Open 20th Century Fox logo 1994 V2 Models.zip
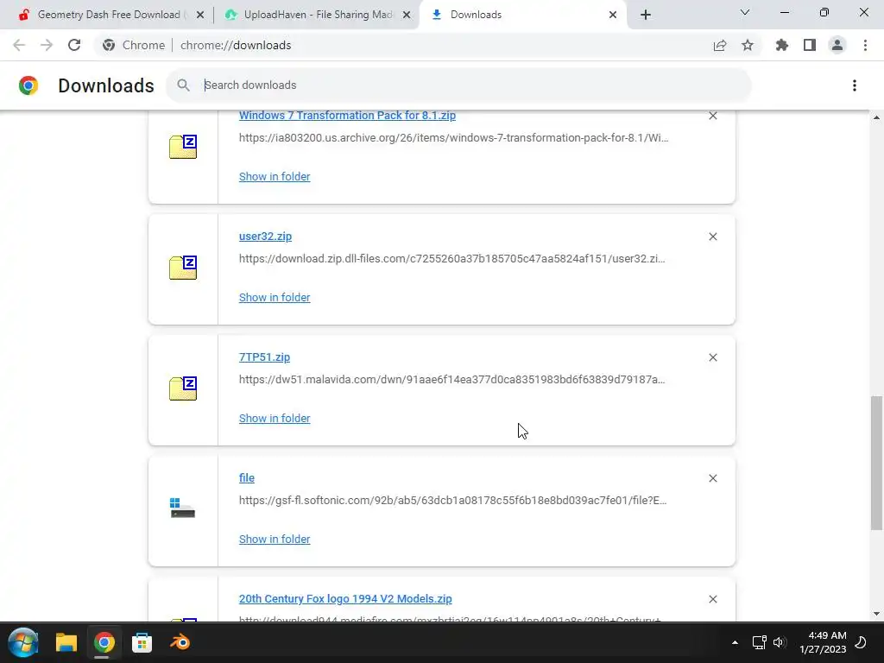The width and height of the screenshot is (884, 663). [345, 599]
